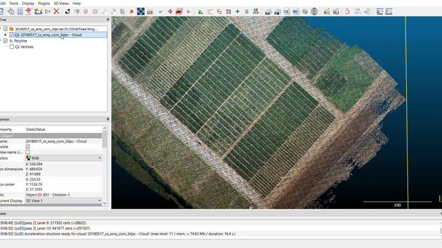Select the 20180517_cs_sony_corn_3dpc.las file row
442x248 pixels.
tap(57, 29)
